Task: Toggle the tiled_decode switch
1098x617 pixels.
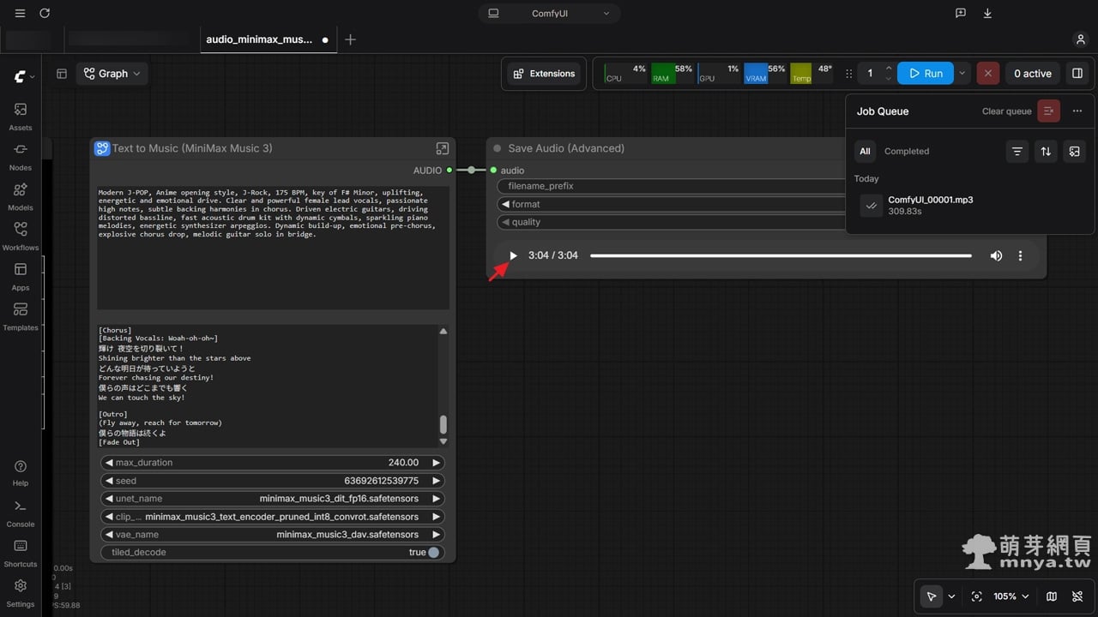Action: pos(434,553)
